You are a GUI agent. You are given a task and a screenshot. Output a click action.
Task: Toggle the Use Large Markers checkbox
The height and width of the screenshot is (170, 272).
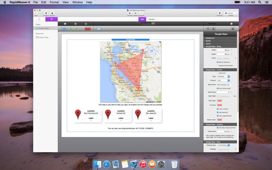(218, 116)
